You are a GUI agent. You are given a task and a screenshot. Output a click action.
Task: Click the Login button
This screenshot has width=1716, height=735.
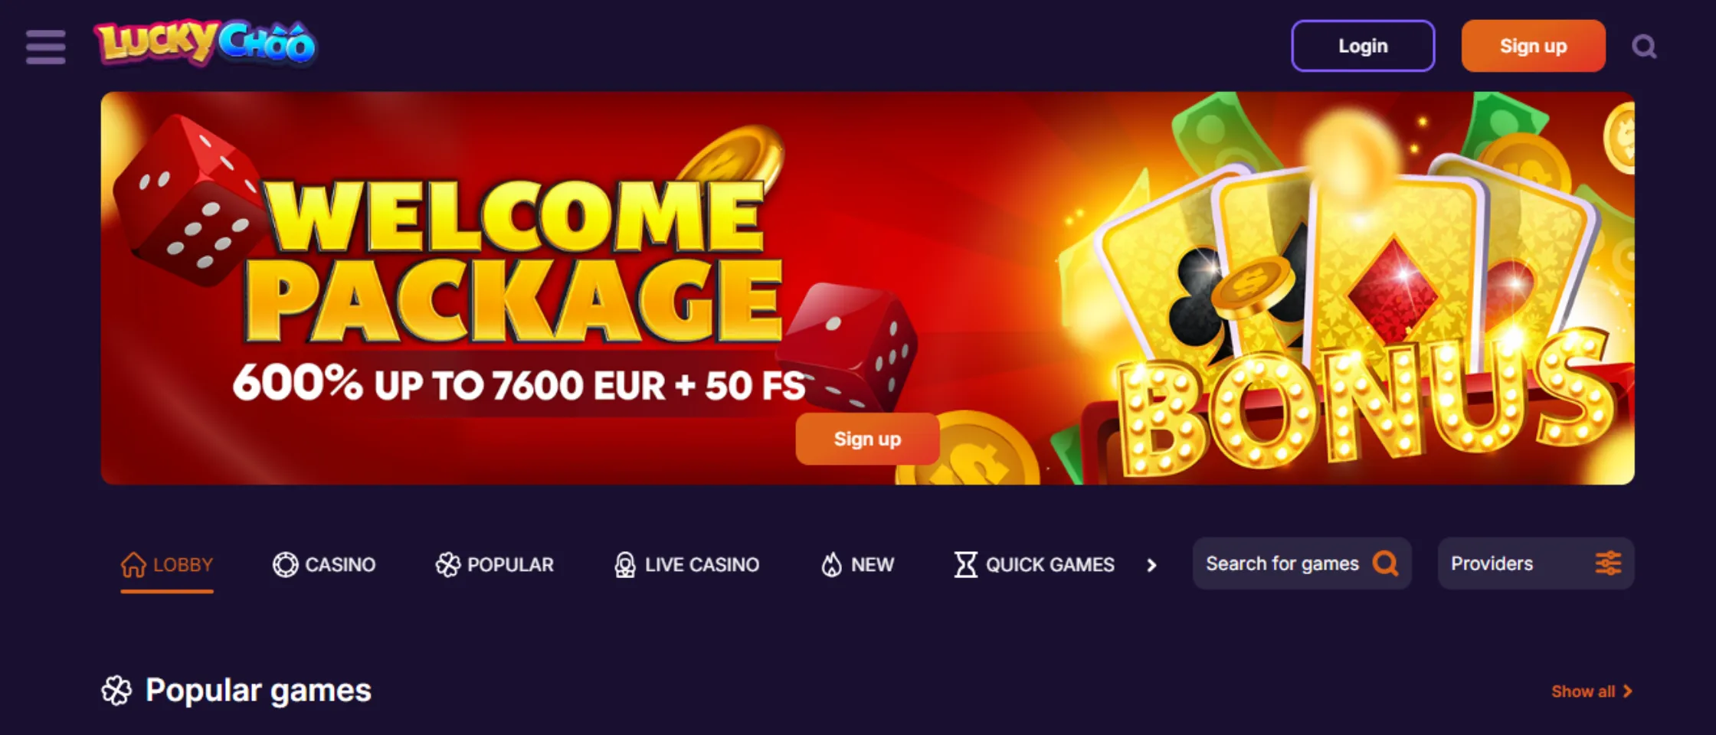click(x=1363, y=46)
